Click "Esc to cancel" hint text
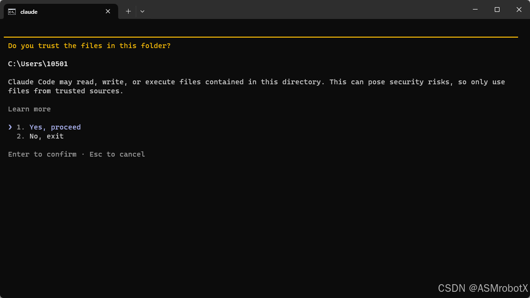The image size is (530, 298). click(117, 154)
